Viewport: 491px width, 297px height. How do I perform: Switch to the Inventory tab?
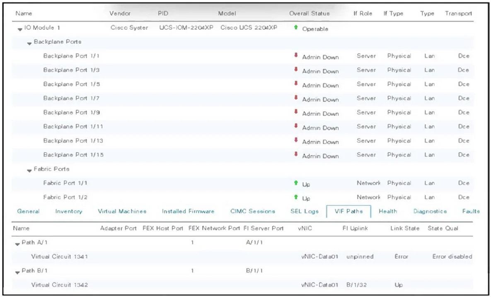(x=69, y=211)
